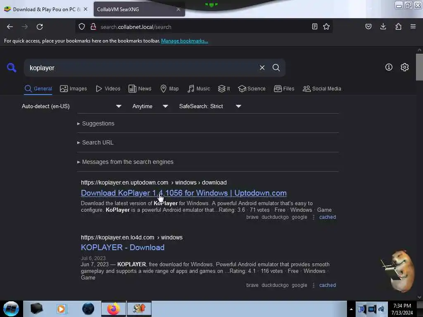Open the Downloads panel
This screenshot has height=317, width=423.
[x=383, y=26]
